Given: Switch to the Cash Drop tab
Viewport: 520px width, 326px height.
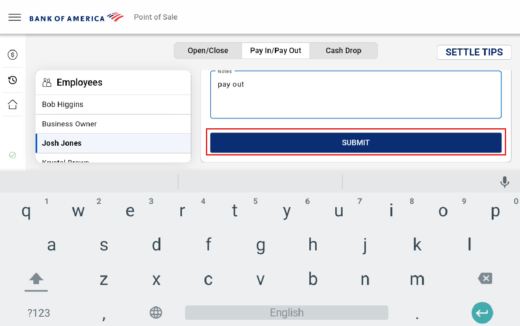Looking at the screenshot, I should tap(343, 51).
